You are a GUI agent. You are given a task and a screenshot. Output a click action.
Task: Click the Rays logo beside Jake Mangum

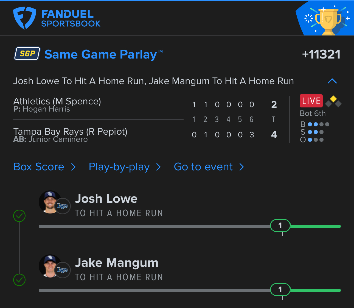(63, 270)
